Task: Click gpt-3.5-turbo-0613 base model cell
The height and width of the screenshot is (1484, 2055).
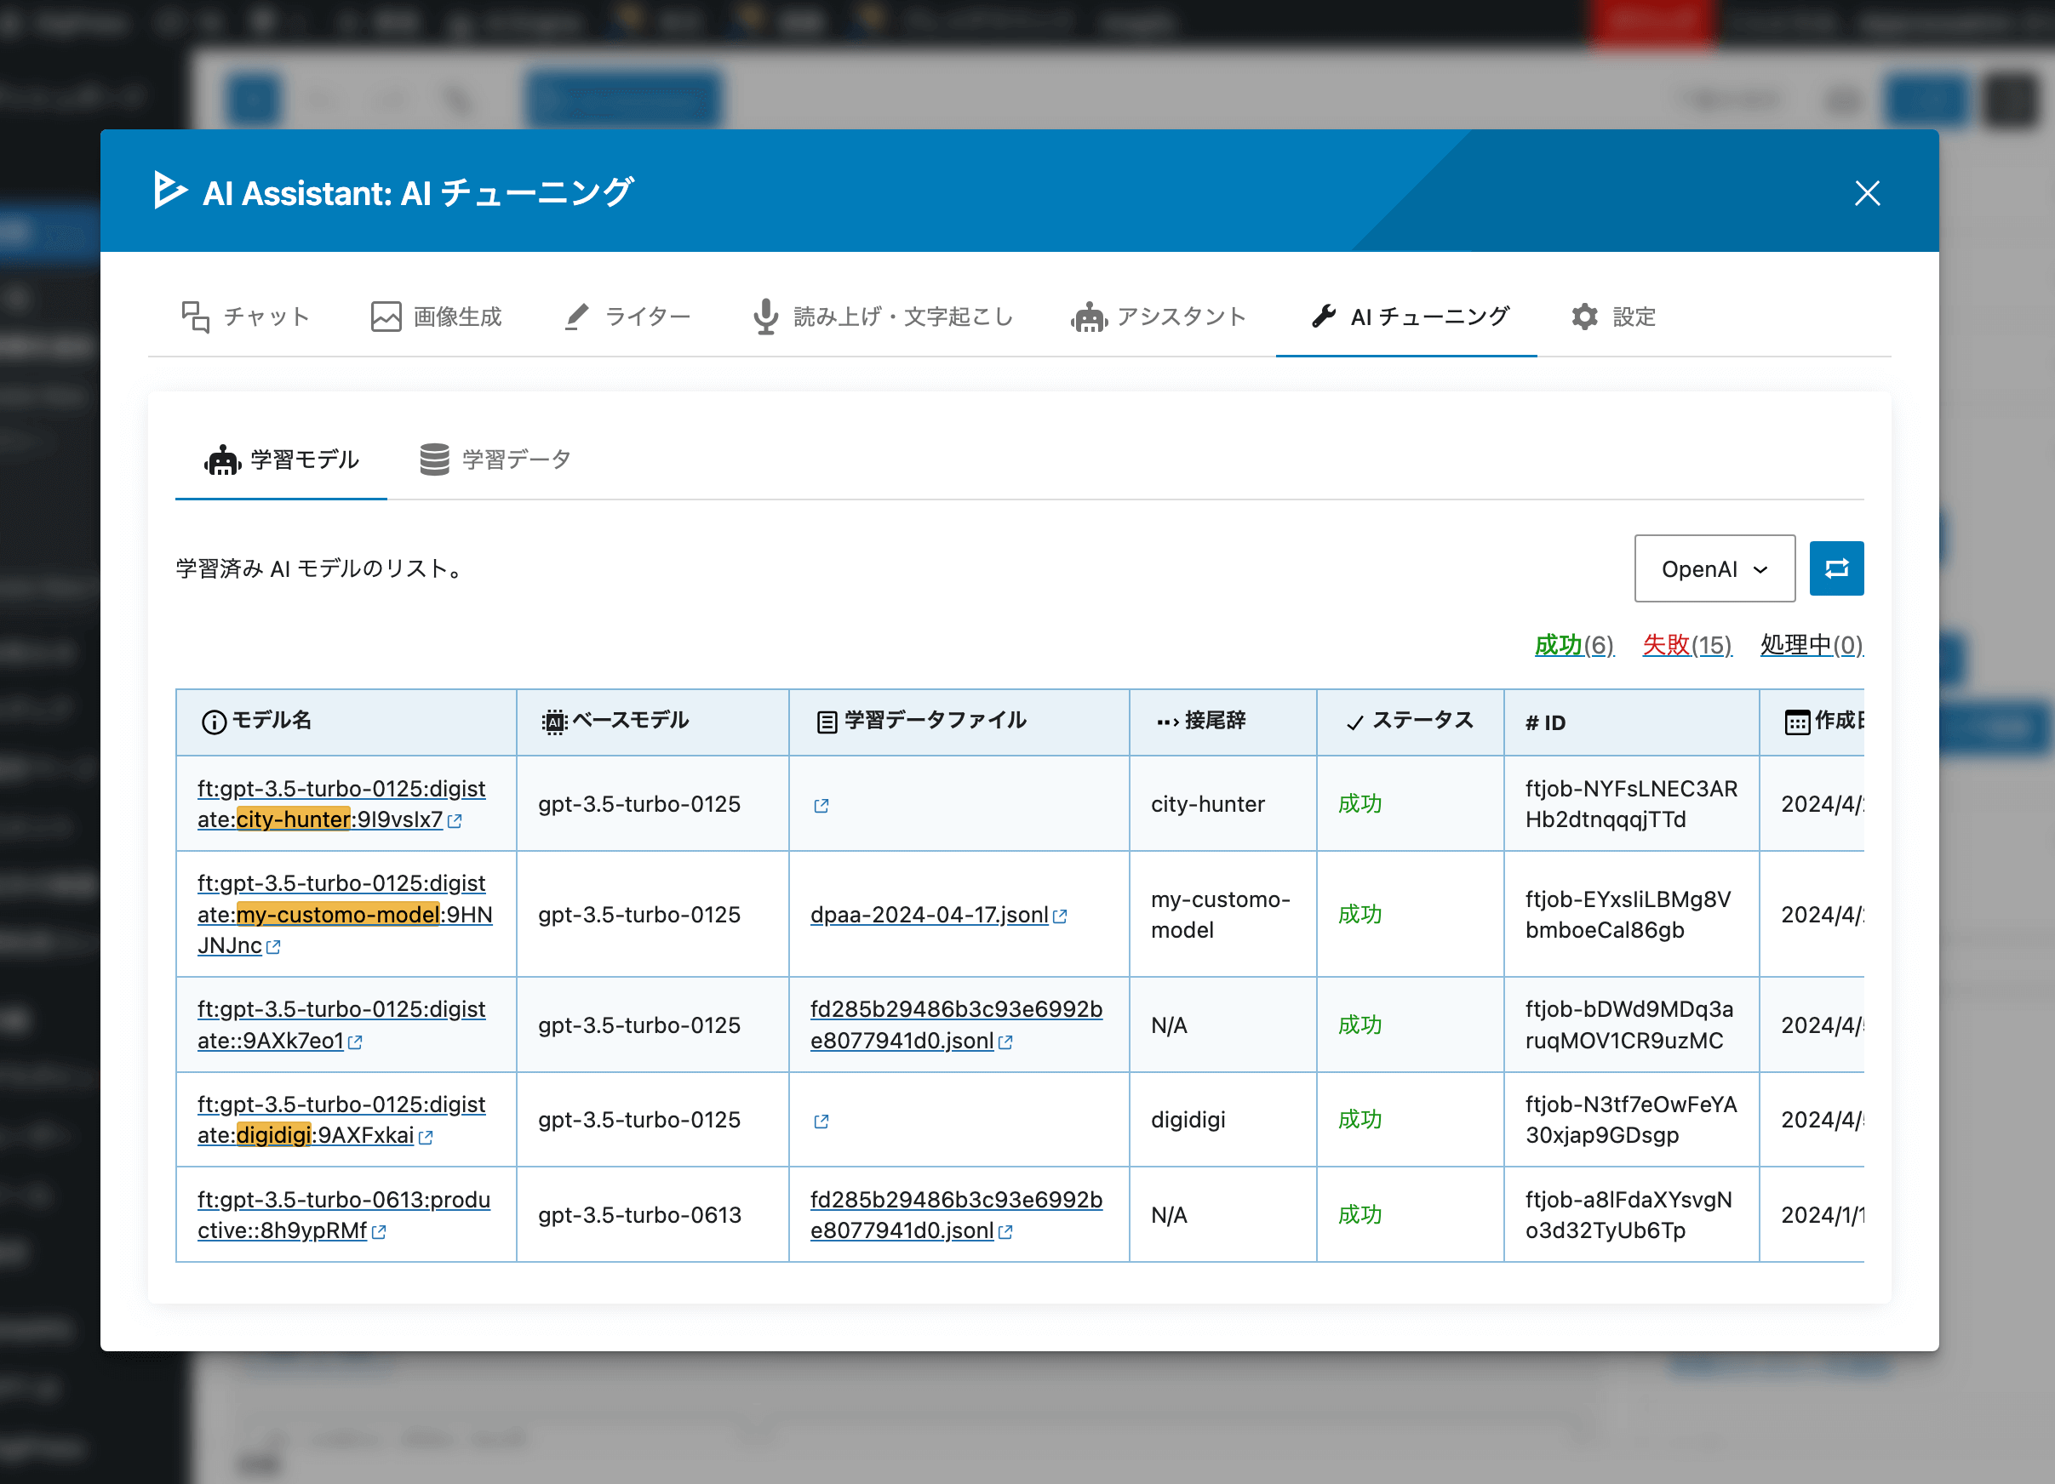Action: click(x=652, y=1215)
